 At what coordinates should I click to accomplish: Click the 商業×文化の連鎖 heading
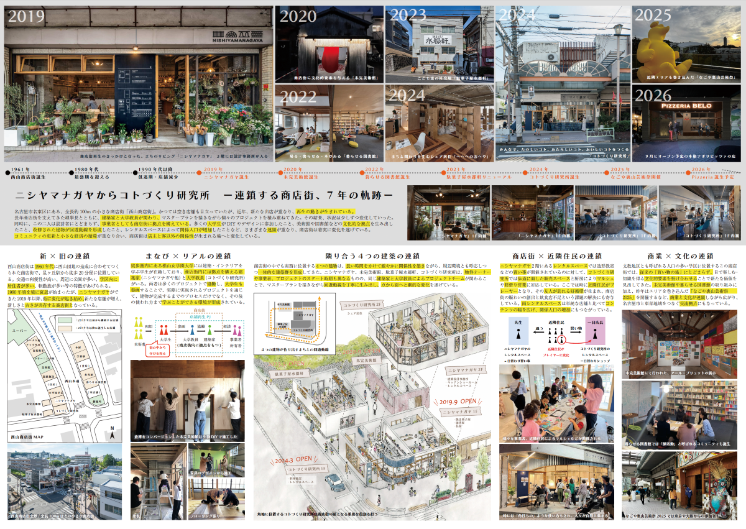tap(681, 255)
